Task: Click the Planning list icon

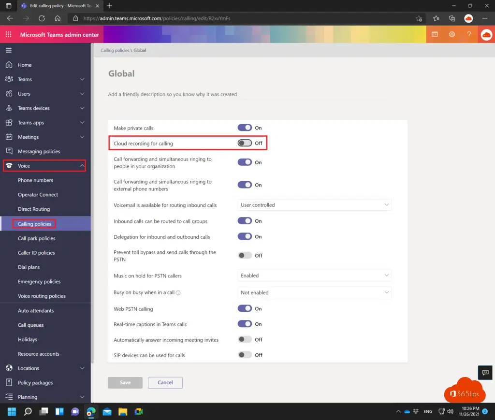Action: [x=9, y=397]
